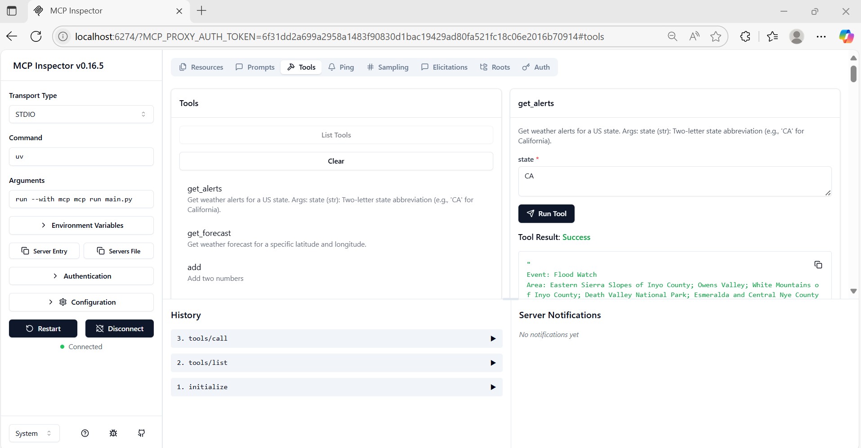Open browser extensions puzzle icon
This screenshot has width=861, height=448.
tap(745, 36)
